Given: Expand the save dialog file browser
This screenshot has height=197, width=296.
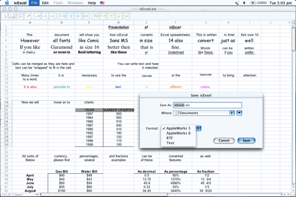Looking at the screenshot, I should pyautogui.click(x=239, y=113).
